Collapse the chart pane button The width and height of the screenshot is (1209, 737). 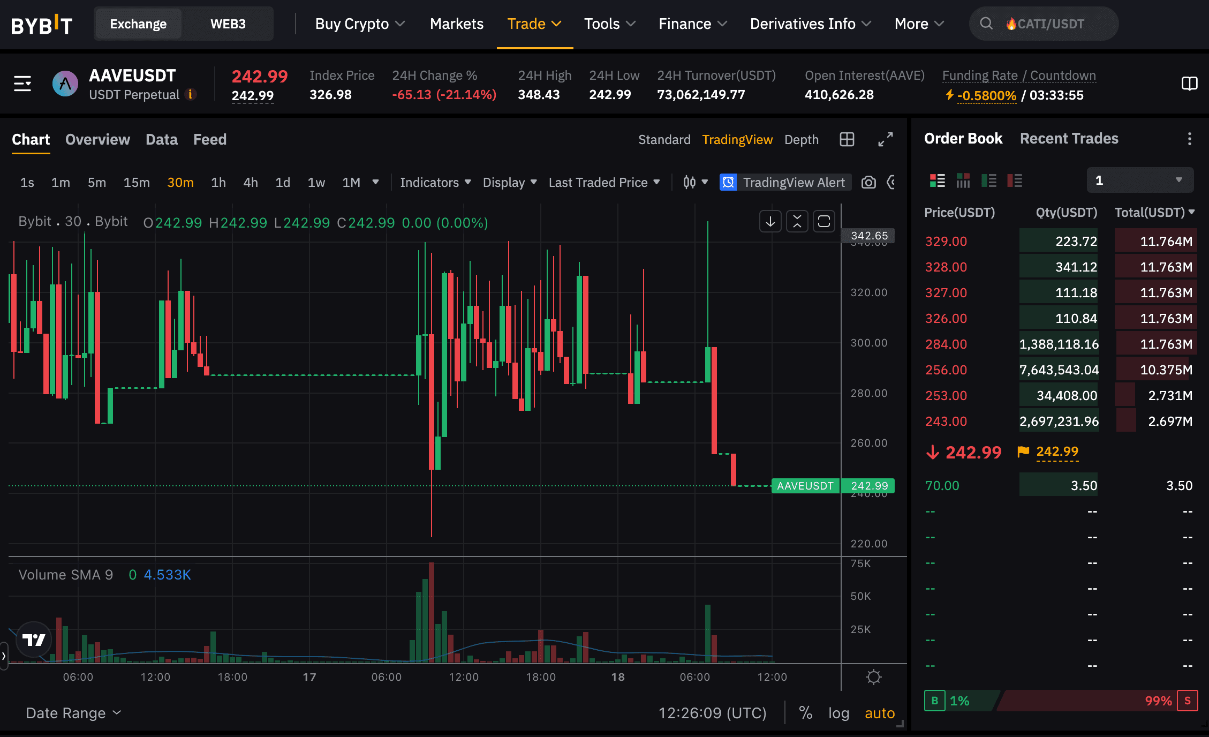[797, 221]
